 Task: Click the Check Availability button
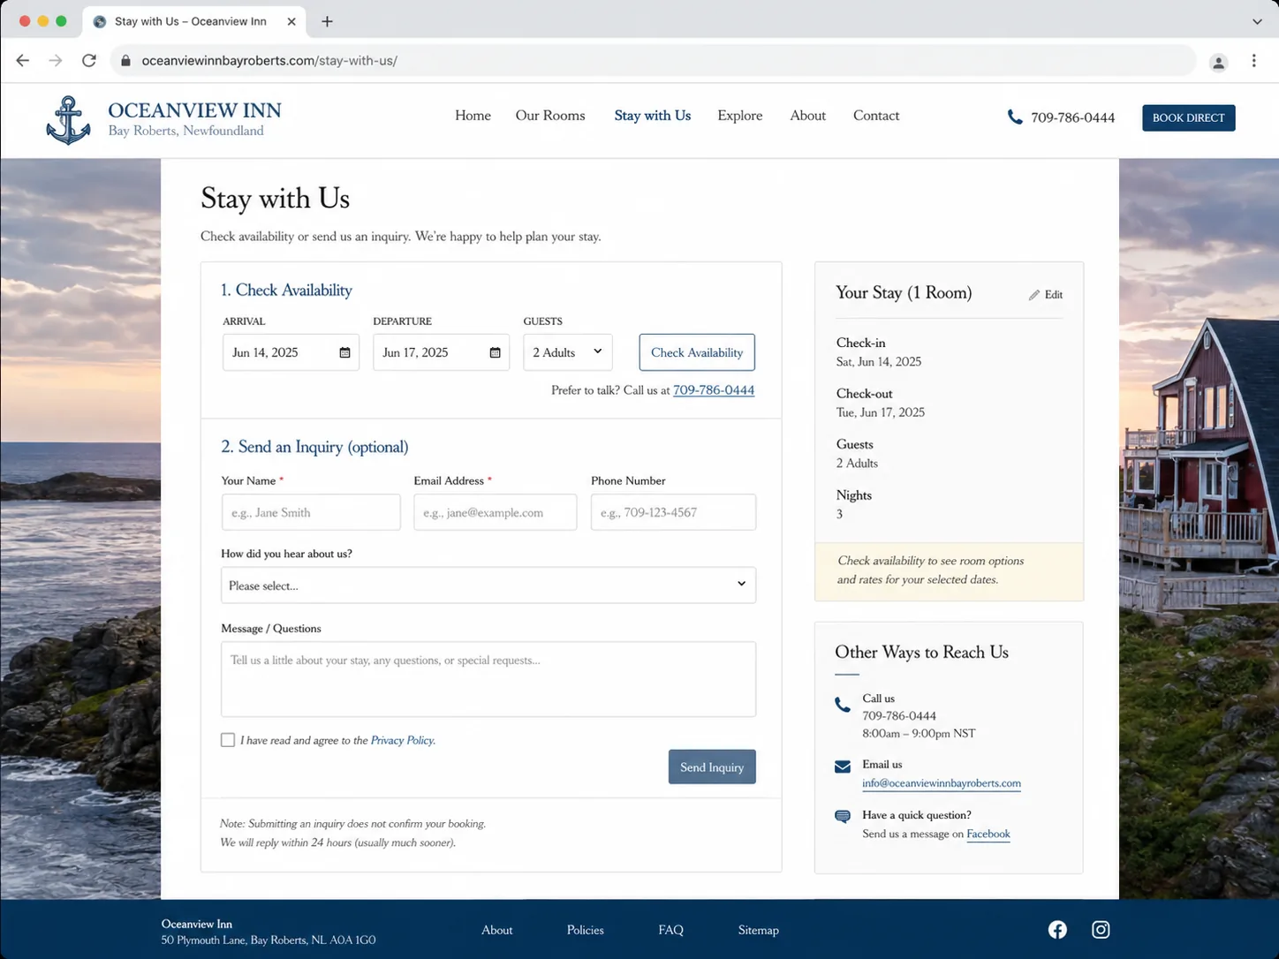pyautogui.click(x=697, y=352)
